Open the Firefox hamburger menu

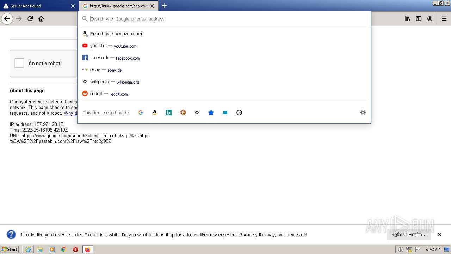pyautogui.click(x=444, y=19)
